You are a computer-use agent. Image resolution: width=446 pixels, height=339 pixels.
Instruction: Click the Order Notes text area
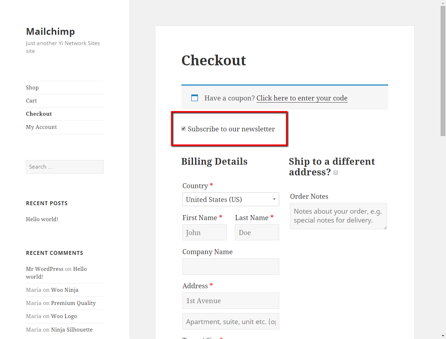(x=338, y=216)
